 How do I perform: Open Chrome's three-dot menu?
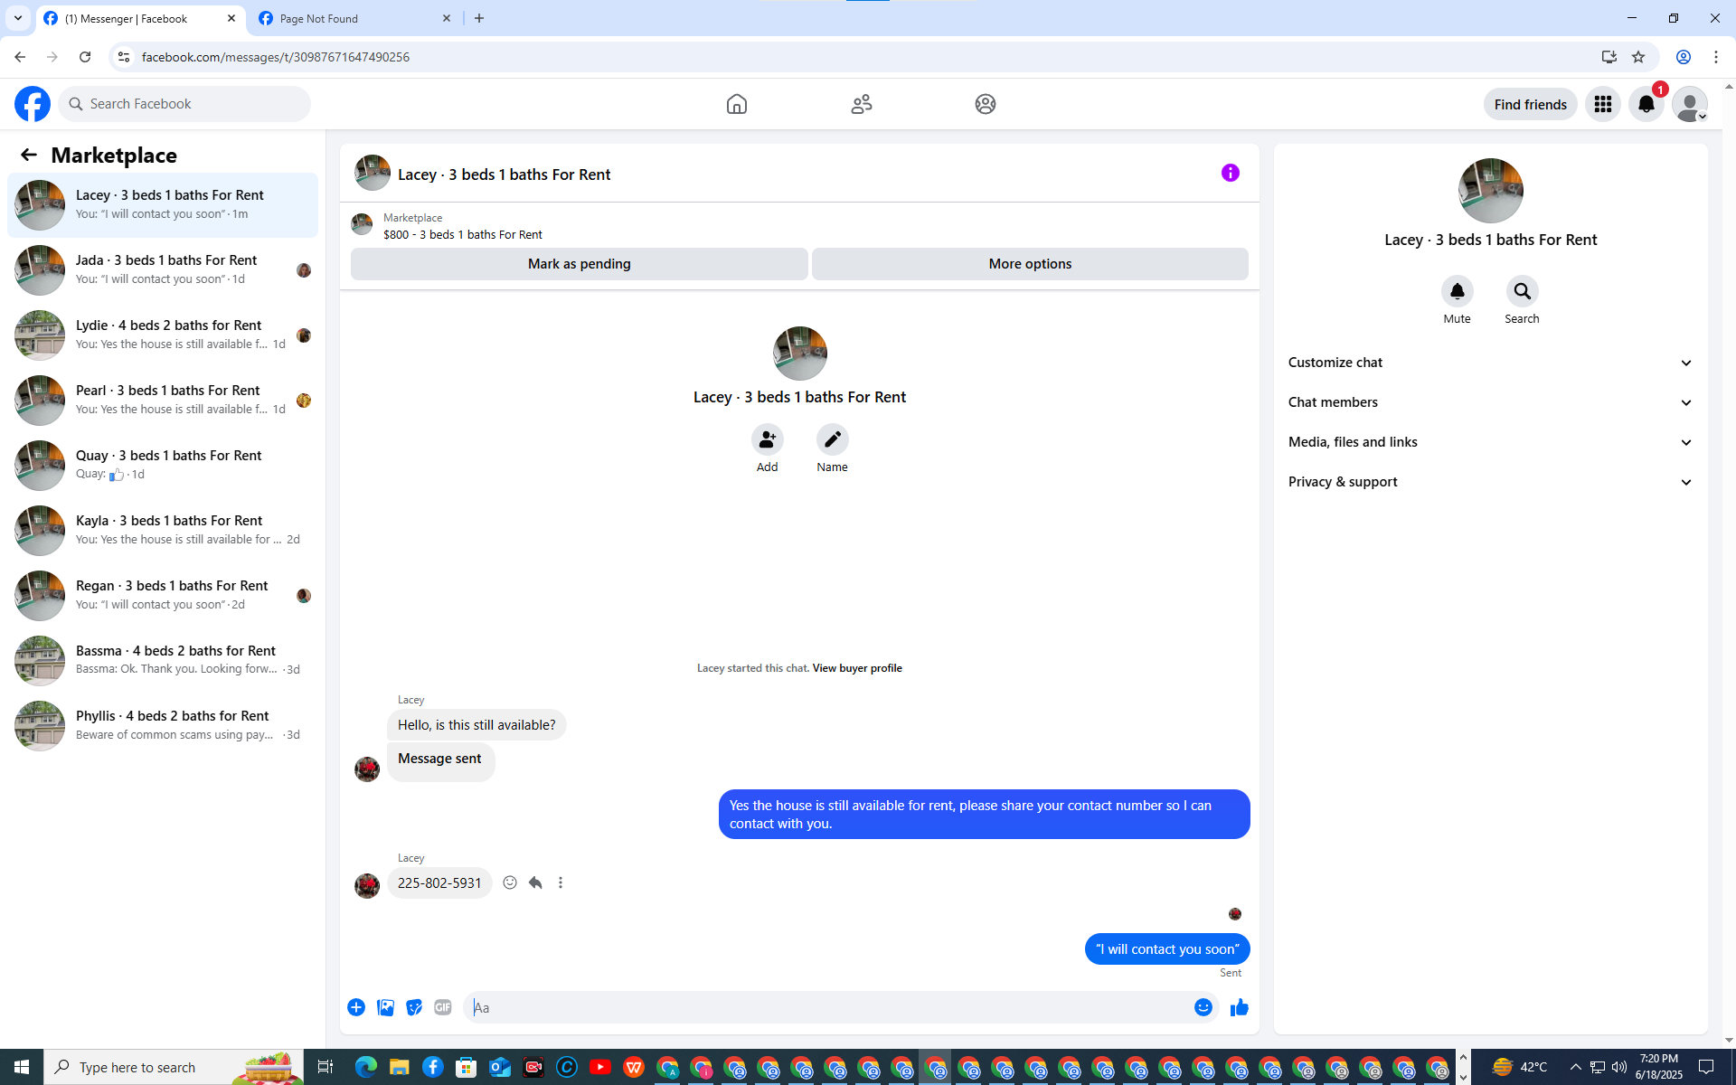pos(1716,57)
